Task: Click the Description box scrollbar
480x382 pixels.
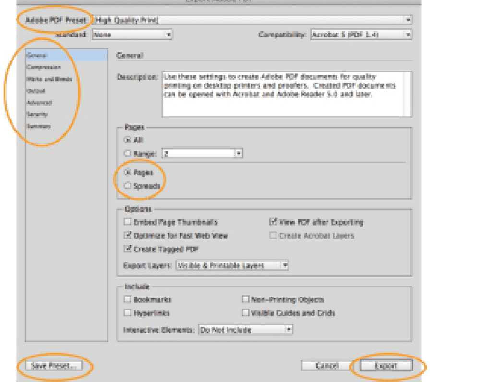Action: pos(407,94)
